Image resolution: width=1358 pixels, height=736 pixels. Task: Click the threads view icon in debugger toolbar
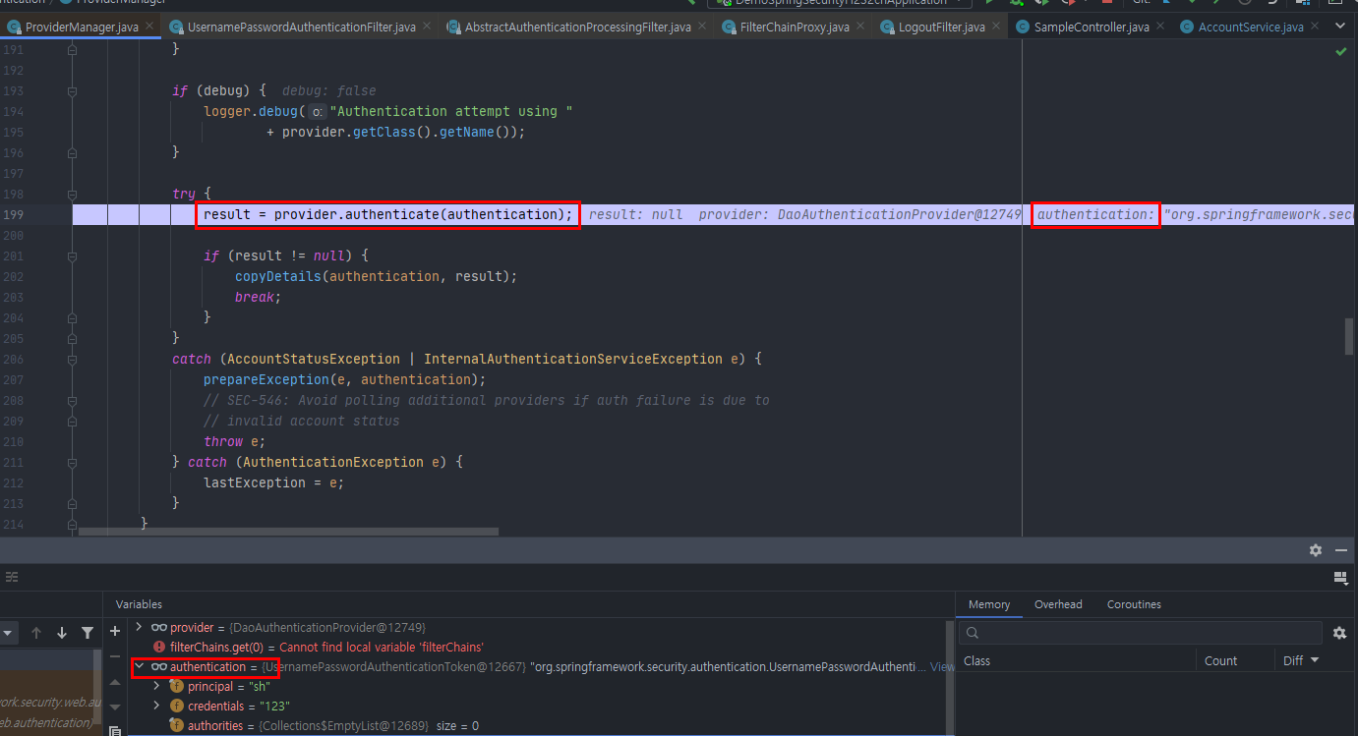pyautogui.click(x=11, y=577)
